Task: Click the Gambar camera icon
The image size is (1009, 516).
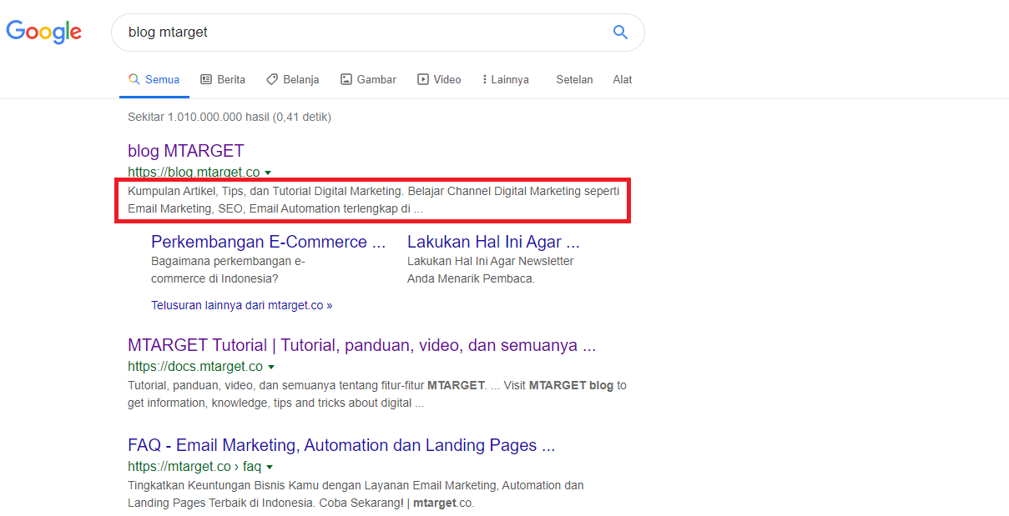Action: click(345, 79)
